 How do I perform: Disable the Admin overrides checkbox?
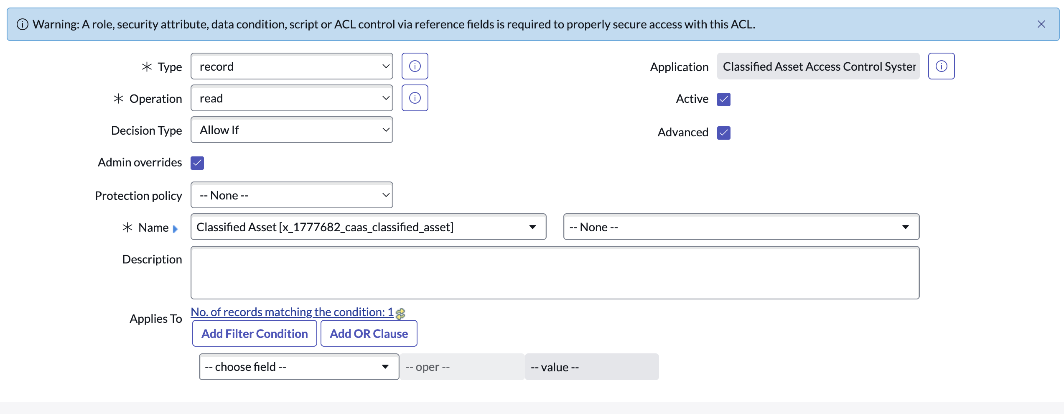click(197, 163)
